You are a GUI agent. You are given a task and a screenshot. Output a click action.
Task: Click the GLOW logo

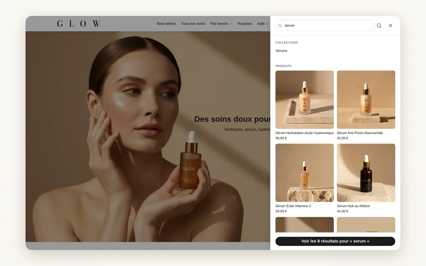(x=79, y=24)
